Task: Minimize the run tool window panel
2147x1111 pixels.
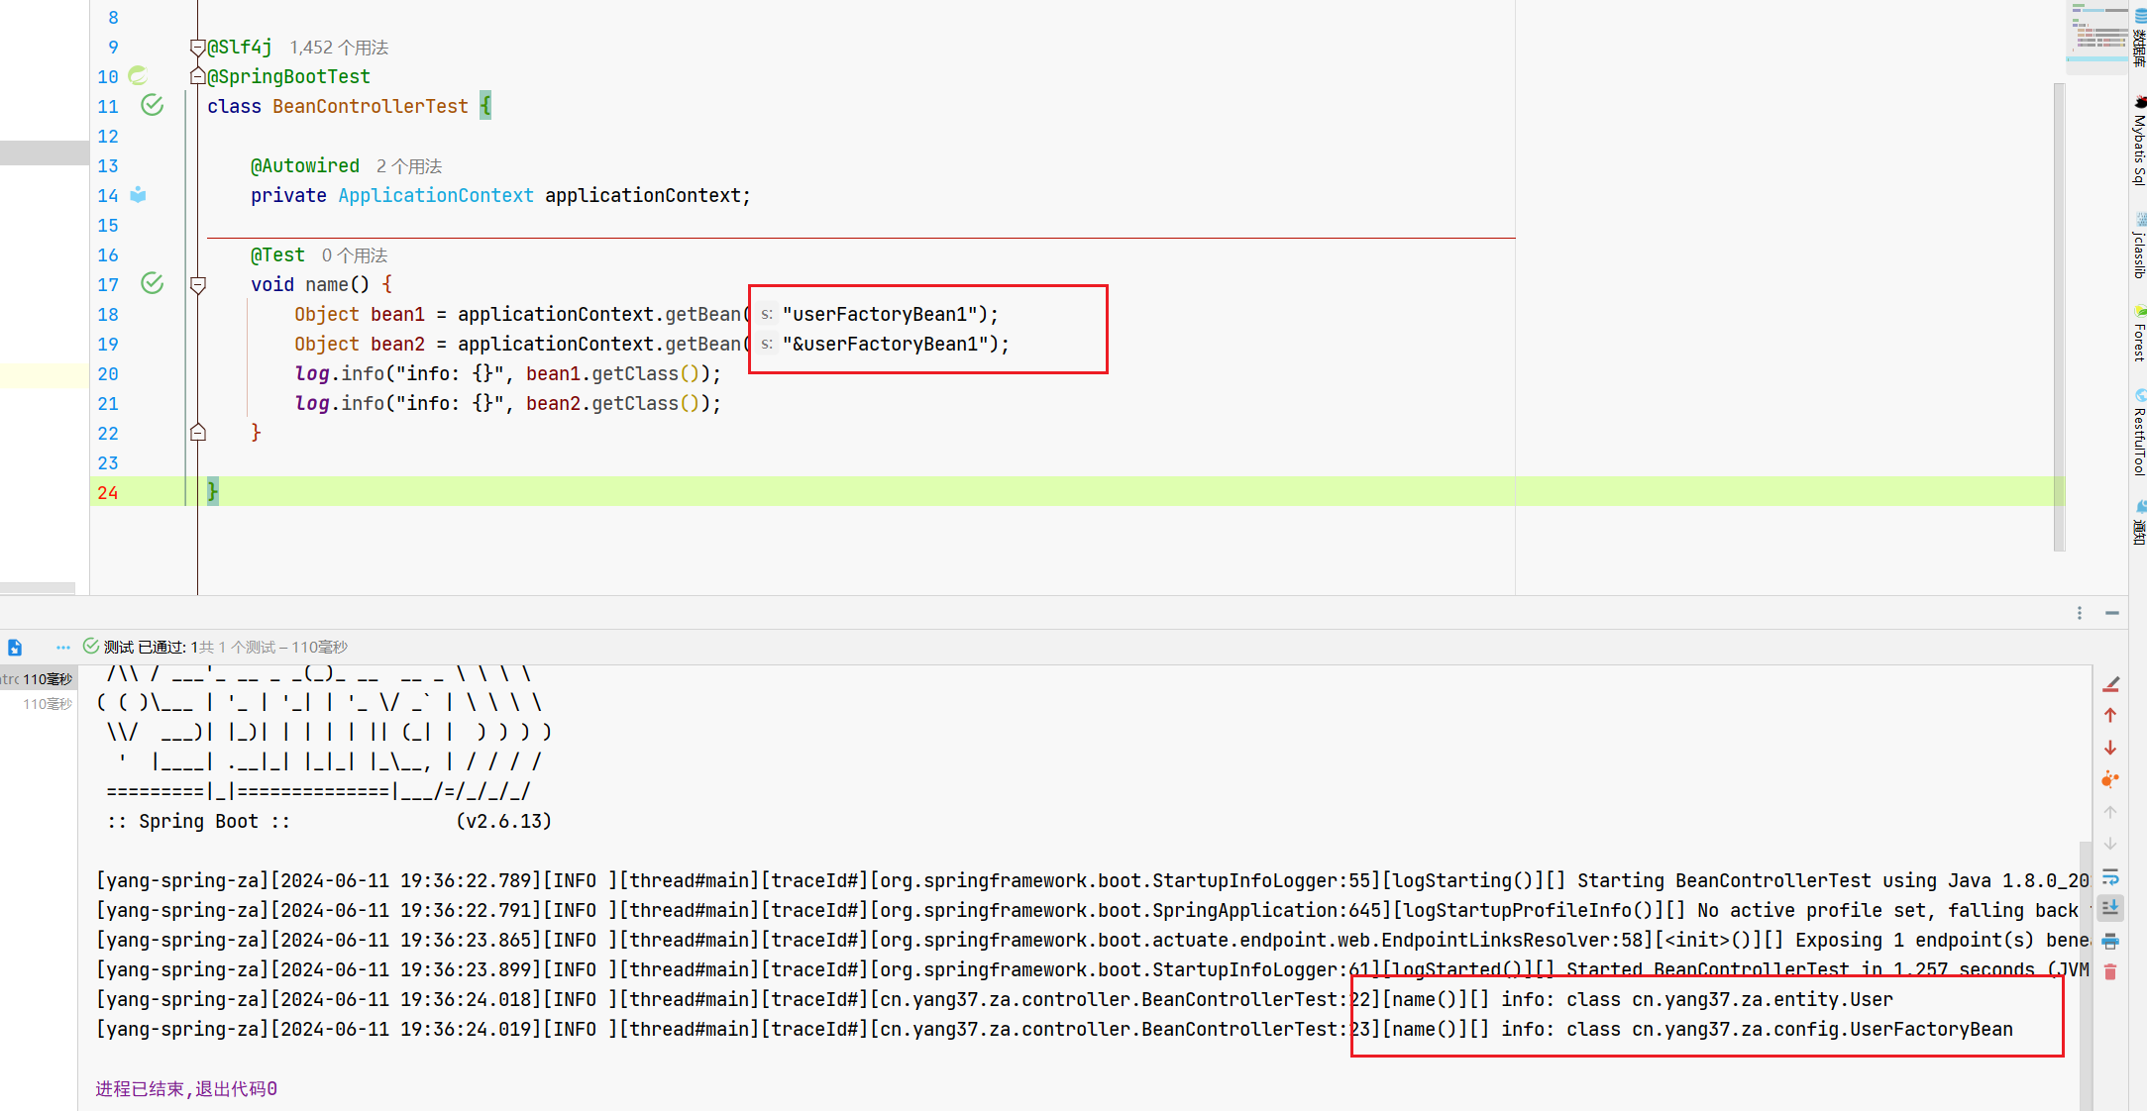Action: click(x=2112, y=613)
